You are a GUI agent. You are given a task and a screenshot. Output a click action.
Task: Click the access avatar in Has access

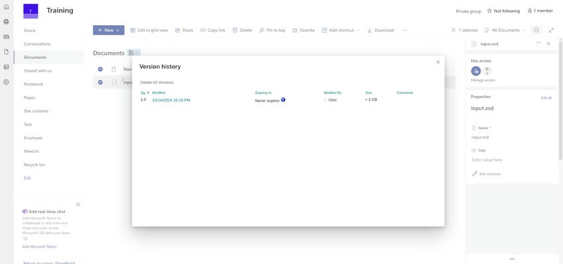coord(476,71)
